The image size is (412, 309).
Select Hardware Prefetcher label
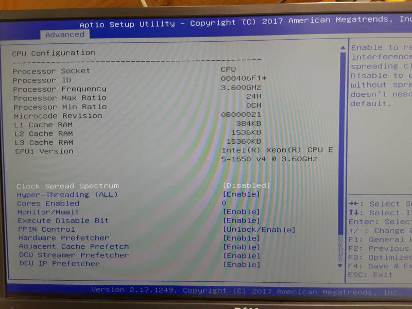(x=64, y=238)
